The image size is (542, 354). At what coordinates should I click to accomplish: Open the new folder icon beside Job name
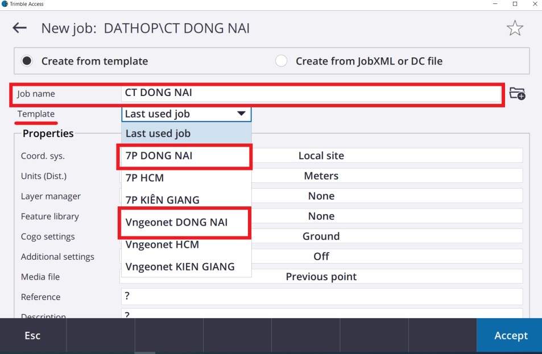(517, 94)
